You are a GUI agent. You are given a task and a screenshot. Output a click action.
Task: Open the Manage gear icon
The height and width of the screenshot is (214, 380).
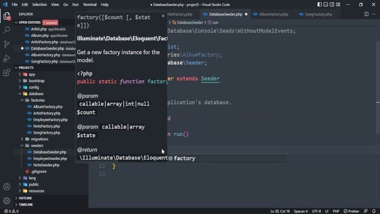coord(7,201)
